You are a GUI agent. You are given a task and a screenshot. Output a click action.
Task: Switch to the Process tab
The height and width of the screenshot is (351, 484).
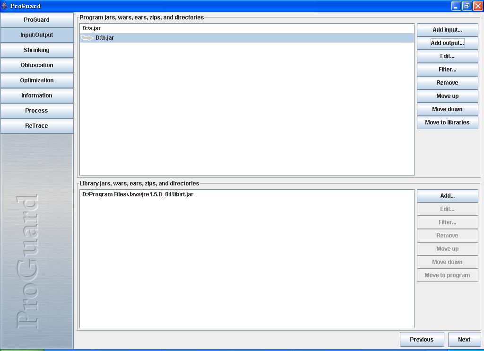pos(37,111)
